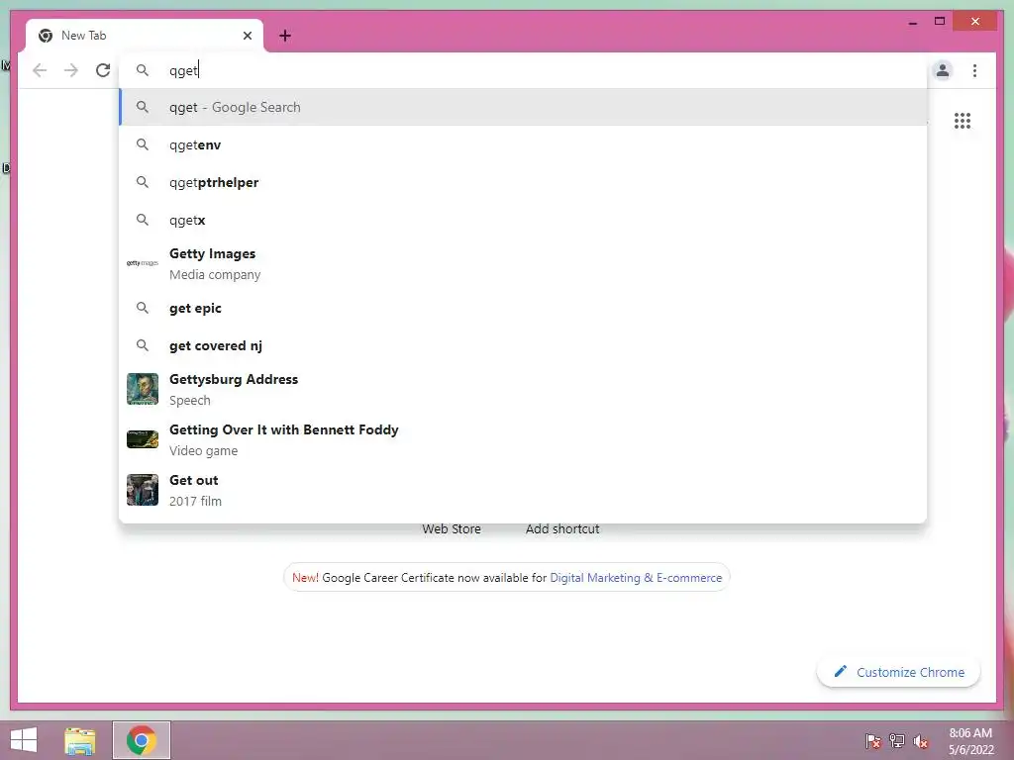
Task: Click the search icon beside get epic
Action: click(143, 309)
